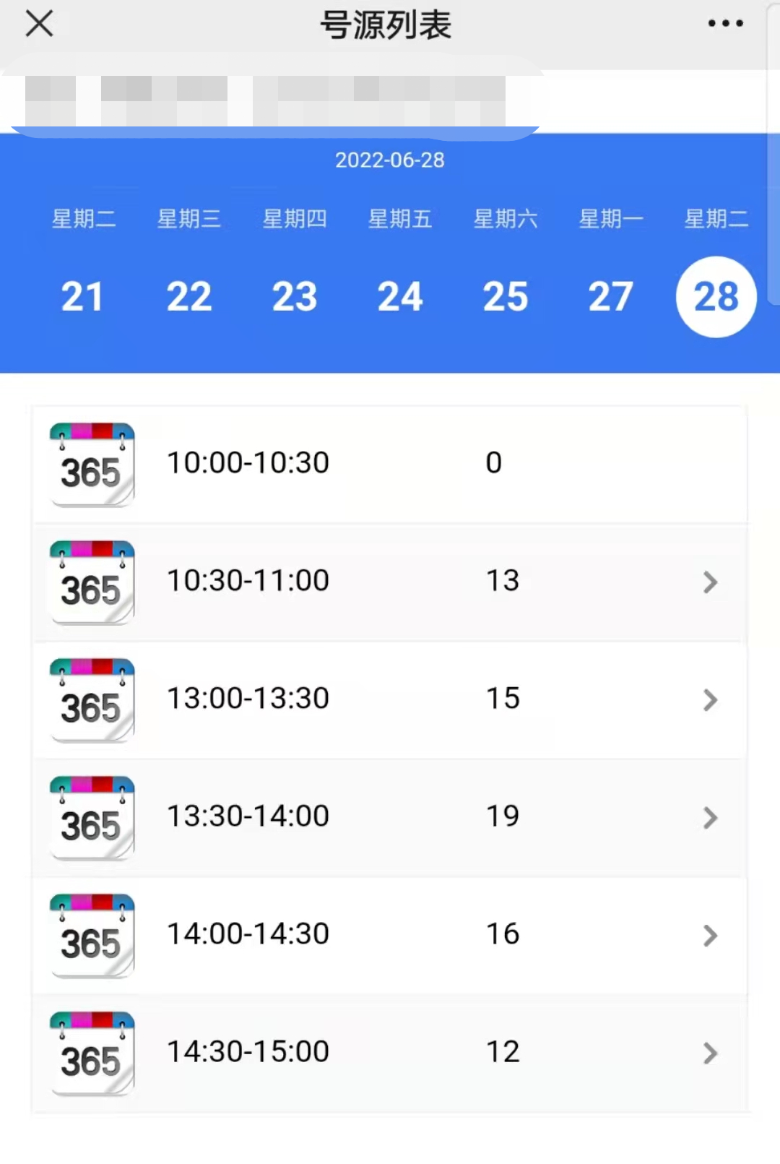
Task: Click calendar icon for 10:00-10:30 slot
Action: point(92,464)
